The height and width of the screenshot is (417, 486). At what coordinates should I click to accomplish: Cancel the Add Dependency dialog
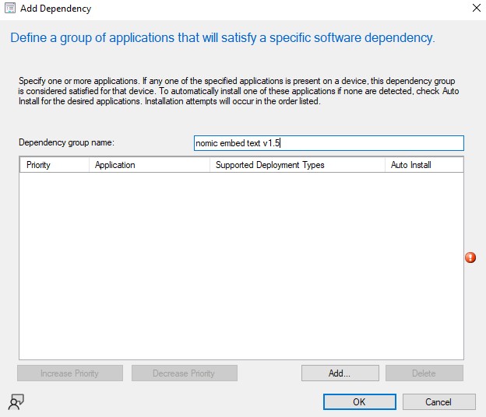pos(438,402)
